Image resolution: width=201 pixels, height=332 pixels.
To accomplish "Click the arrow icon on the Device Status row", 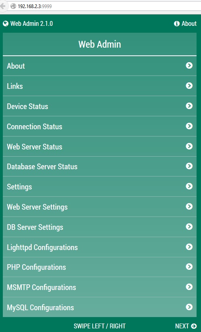I will (x=189, y=106).
